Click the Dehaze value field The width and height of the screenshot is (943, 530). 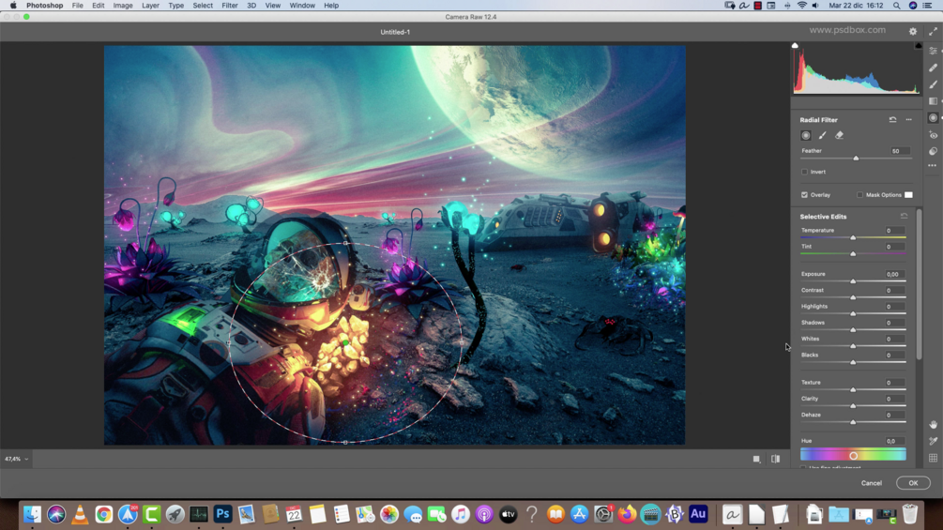893,415
